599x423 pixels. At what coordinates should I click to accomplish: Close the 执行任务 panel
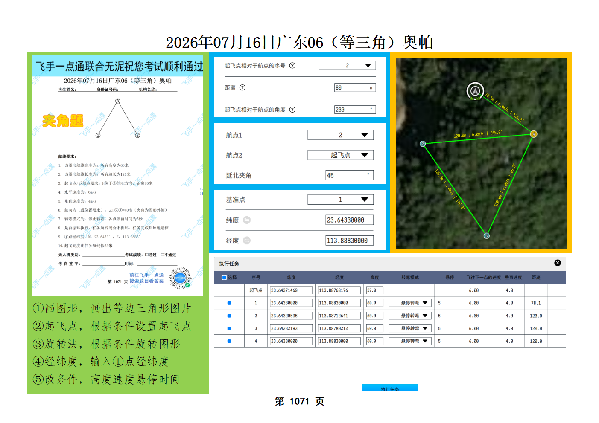(x=558, y=263)
